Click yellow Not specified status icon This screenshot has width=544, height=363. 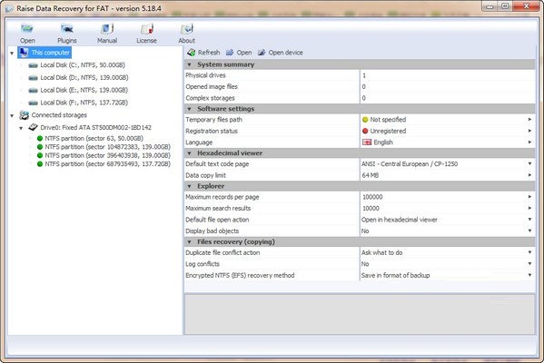click(365, 120)
